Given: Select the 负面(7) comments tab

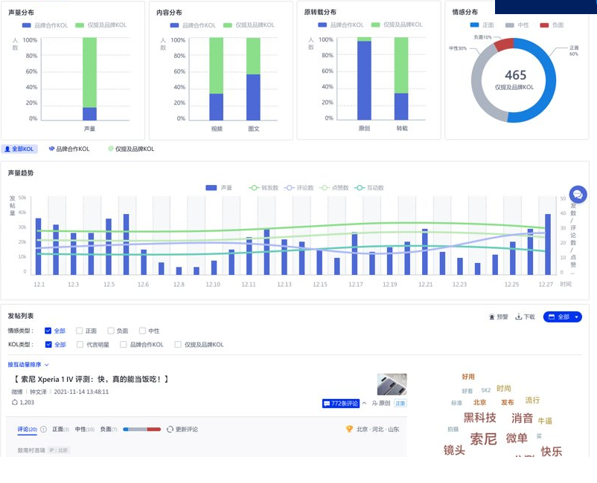Looking at the screenshot, I should (x=108, y=429).
